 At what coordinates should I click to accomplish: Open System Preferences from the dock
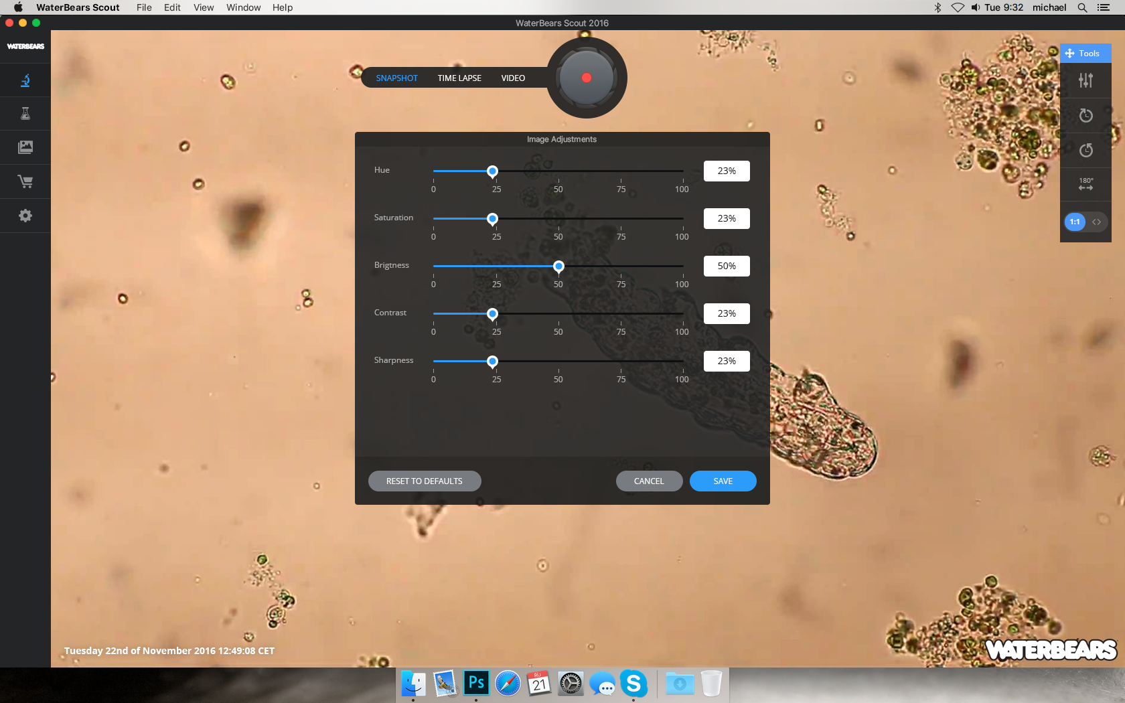(571, 684)
